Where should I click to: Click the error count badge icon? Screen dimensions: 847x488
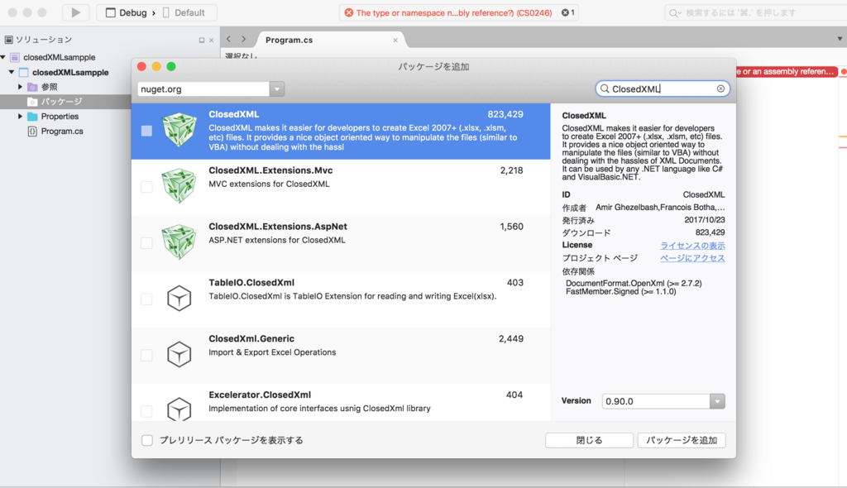coord(564,12)
